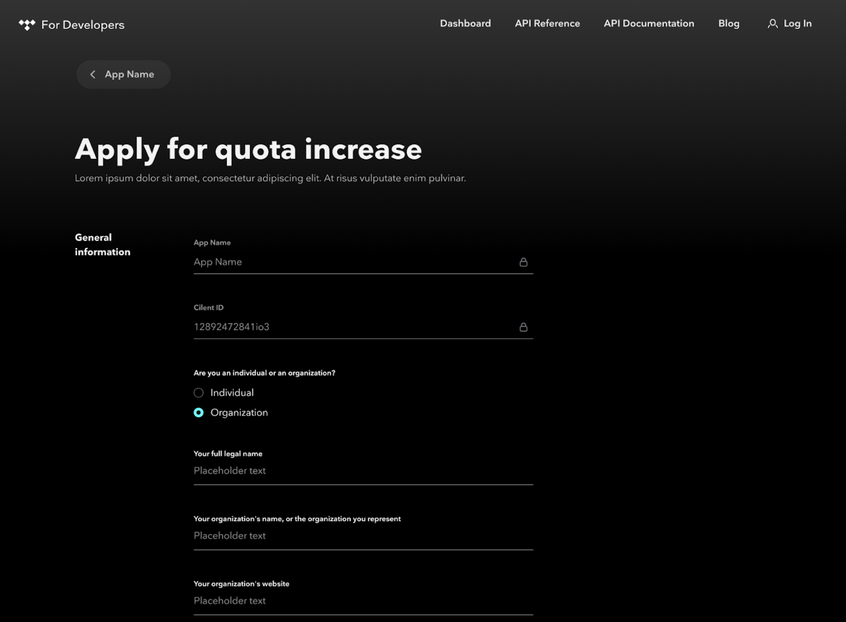Click the For Developers link

click(82, 25)
